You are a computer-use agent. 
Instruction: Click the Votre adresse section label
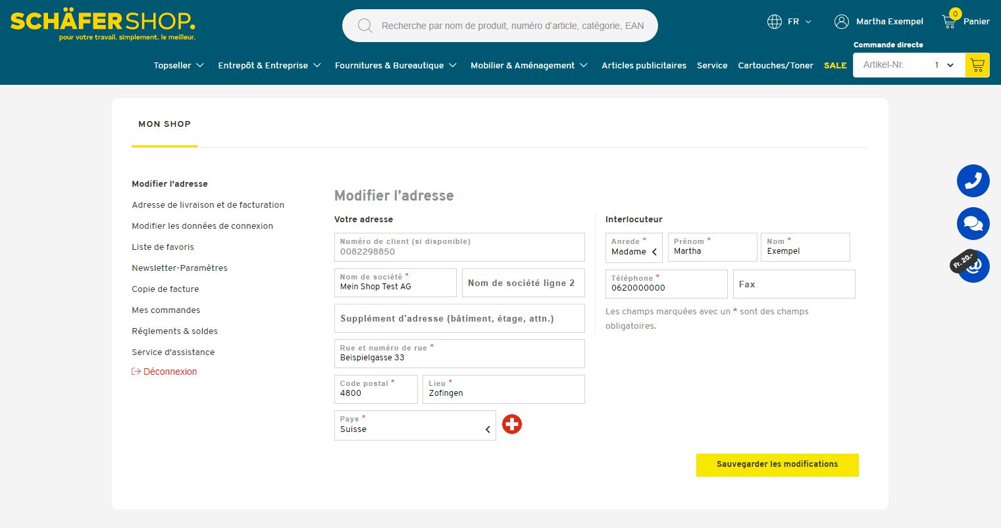(x=363, y=220)
